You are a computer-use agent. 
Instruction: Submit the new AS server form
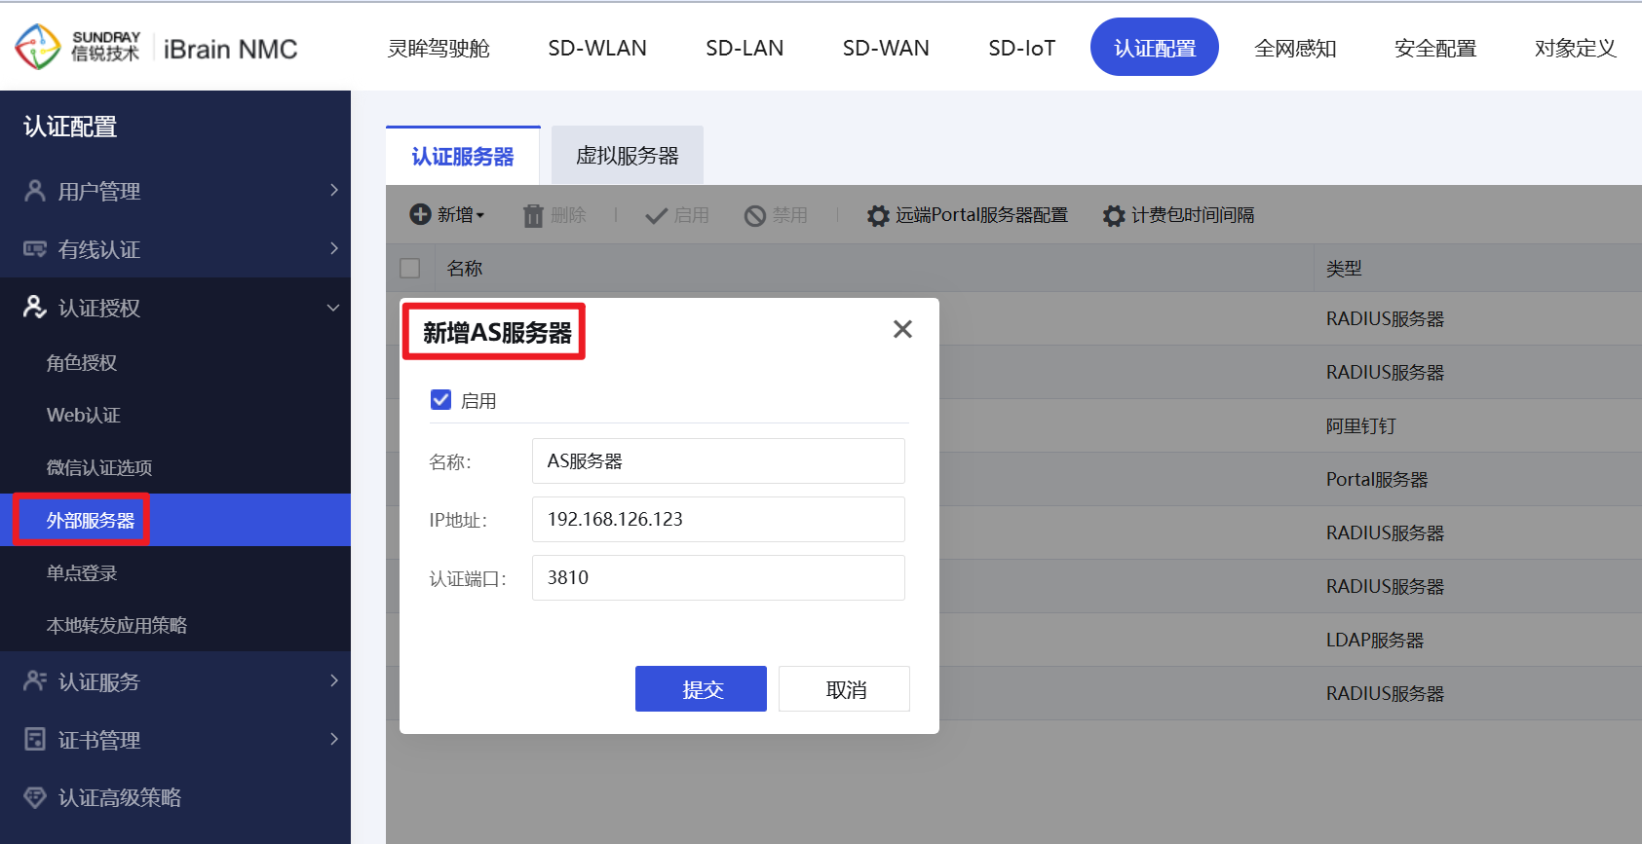[701, 689]
